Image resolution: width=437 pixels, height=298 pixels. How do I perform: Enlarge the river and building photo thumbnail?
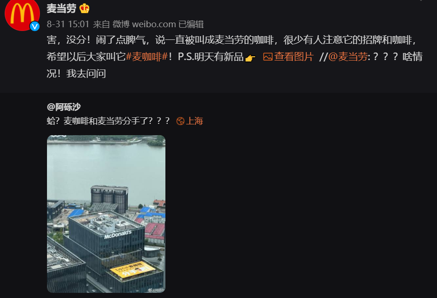[x=106, y=214]
